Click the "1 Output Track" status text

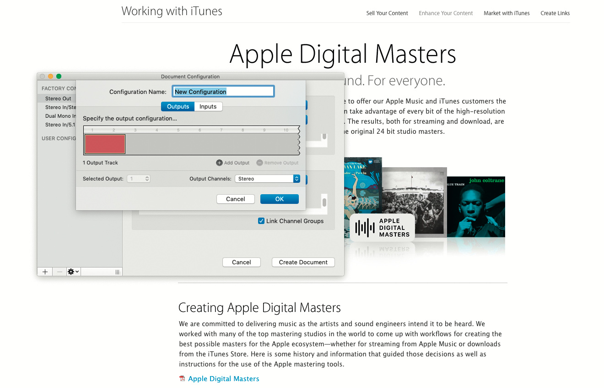[101, 163]
